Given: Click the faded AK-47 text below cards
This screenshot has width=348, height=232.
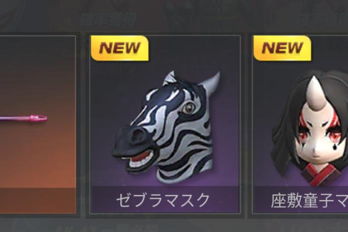Looking at the screenshot, I should [106, 228].
